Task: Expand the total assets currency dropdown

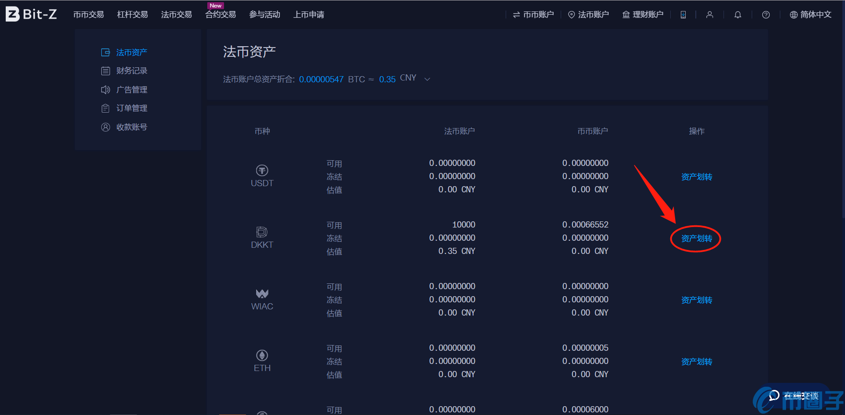Action: (x=427, y=79)
